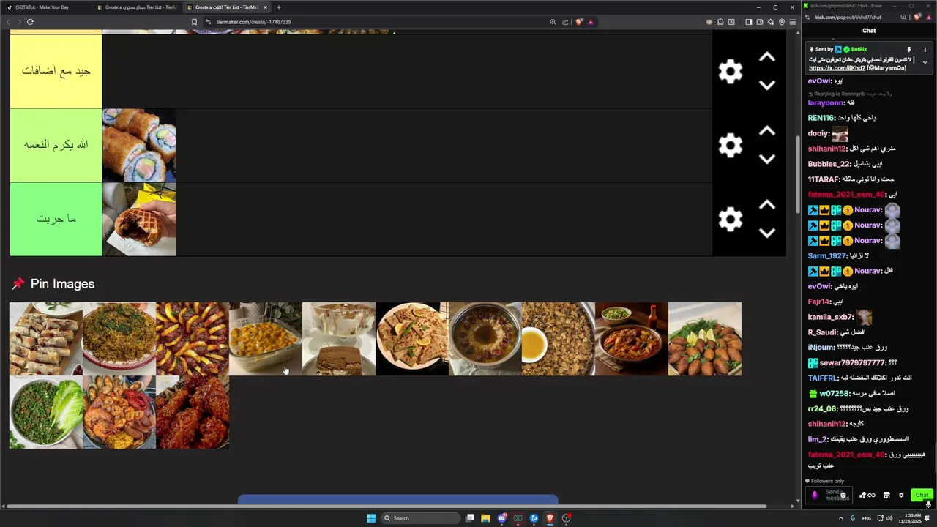This screenshot has width=937, height=527.
Task: Pick the peach slices dessert image
Action: (193, 339)
